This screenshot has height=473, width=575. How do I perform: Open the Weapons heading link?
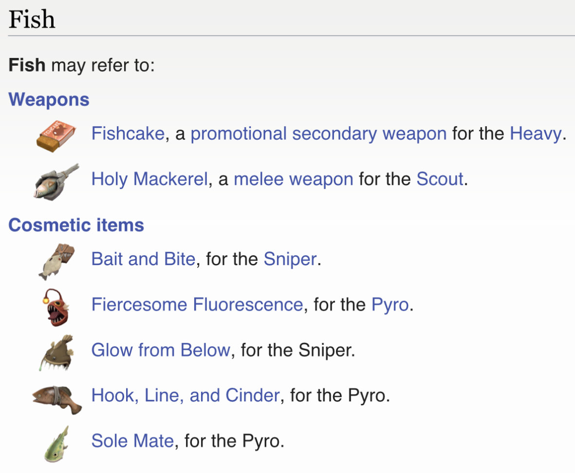coord(49,99)
